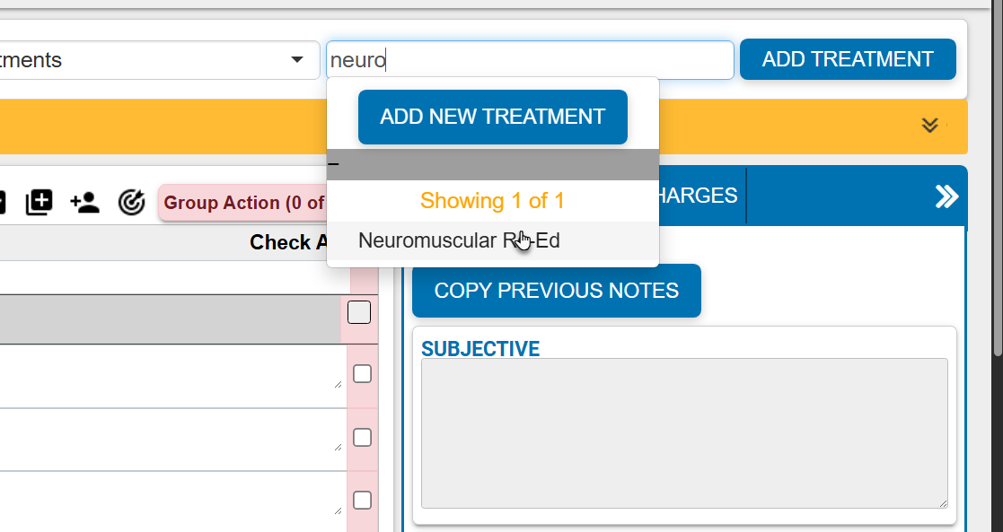Select the target goals icon
The height and width of the screenshot is (532, 1003).
131,202
